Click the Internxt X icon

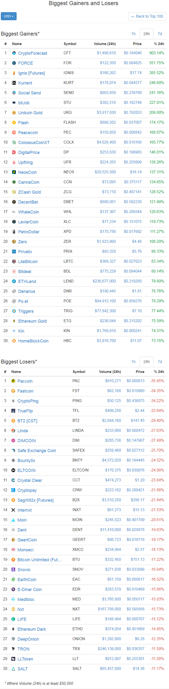pyautogui.click(x=13, y=510)
